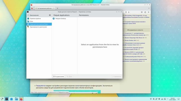Click the Применить apply button
Image resolution: width=181 pixels, height=101 pixels.
pos(117,77)
